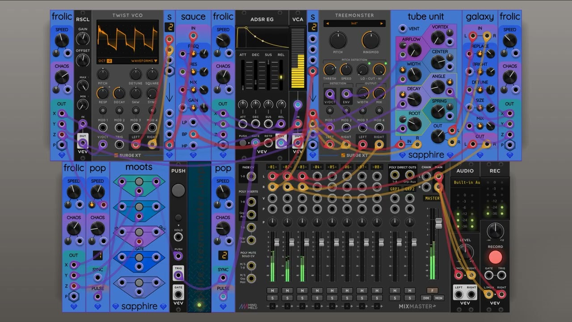The height and width of the screenshot is (322, 572).
Task: Click the top moots toggle button
Action: click(x=139, y=182)
